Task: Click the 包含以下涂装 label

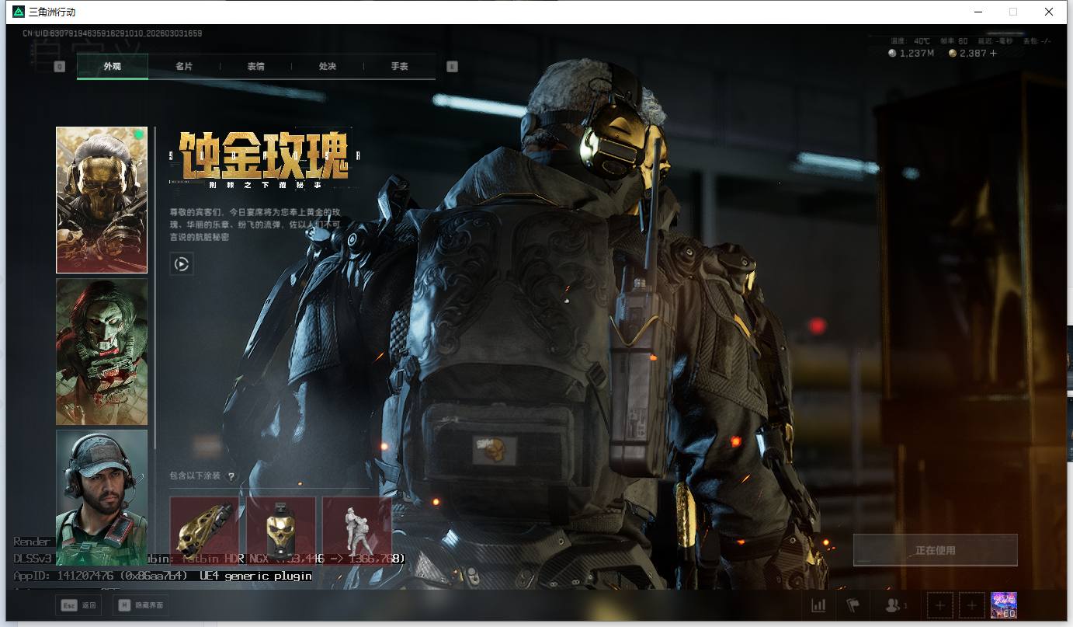Action: pyautogui.click(x=196, y=476)
